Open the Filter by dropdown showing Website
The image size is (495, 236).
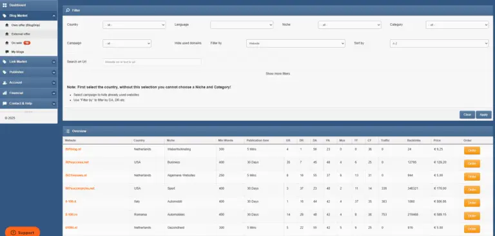[295, 44]
